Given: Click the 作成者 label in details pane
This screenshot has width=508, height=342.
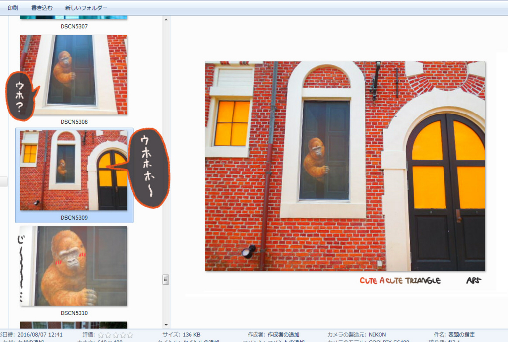Looking at the screenshot, I should pos(257,334).
